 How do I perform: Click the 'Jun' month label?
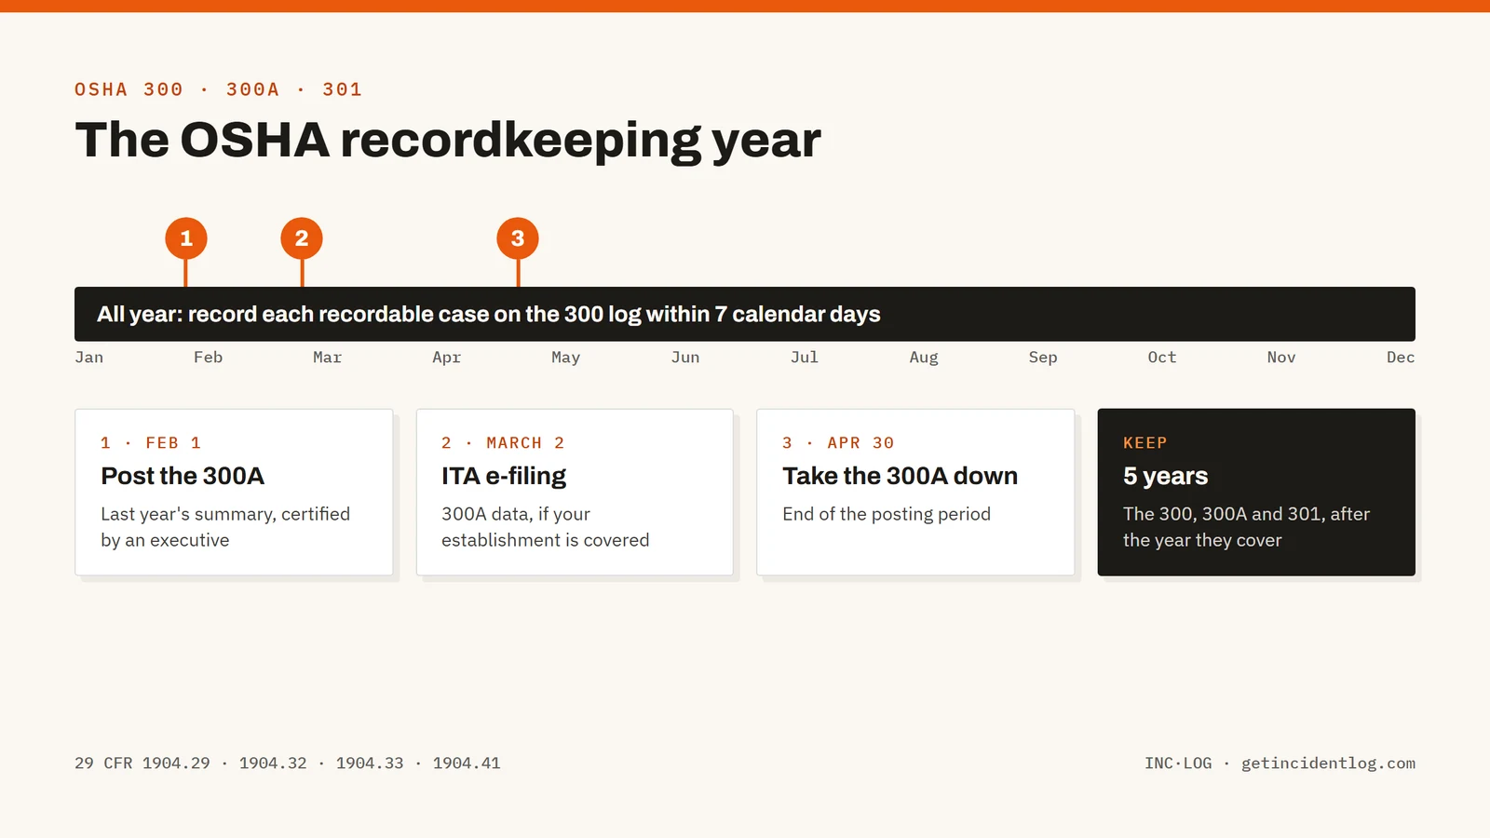pyautogui.click(x=685, y=358)
